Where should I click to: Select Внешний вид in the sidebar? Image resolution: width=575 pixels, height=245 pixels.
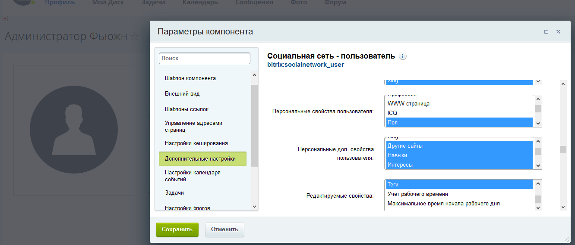[182, 94]
